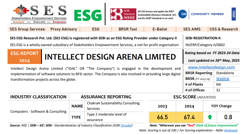247x134 pixels.
Task: Click the SEBI ESG Rating Provider registration statement
Action: point(93,38)
